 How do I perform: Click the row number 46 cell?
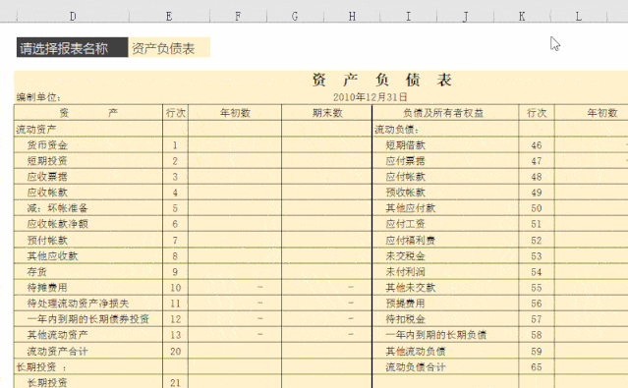point(537,145)
